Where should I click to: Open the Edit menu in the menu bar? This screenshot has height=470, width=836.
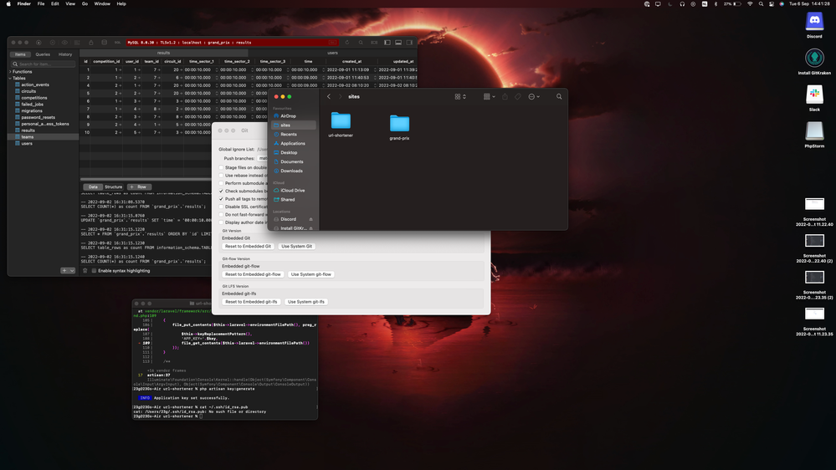click(x=54, y=4)
